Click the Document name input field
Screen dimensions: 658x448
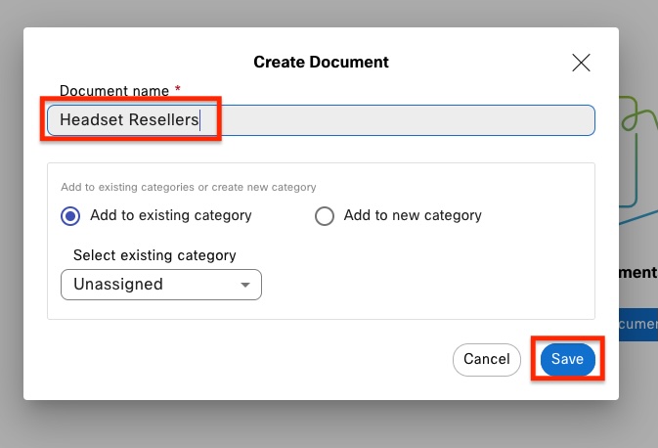click(391, 120)
